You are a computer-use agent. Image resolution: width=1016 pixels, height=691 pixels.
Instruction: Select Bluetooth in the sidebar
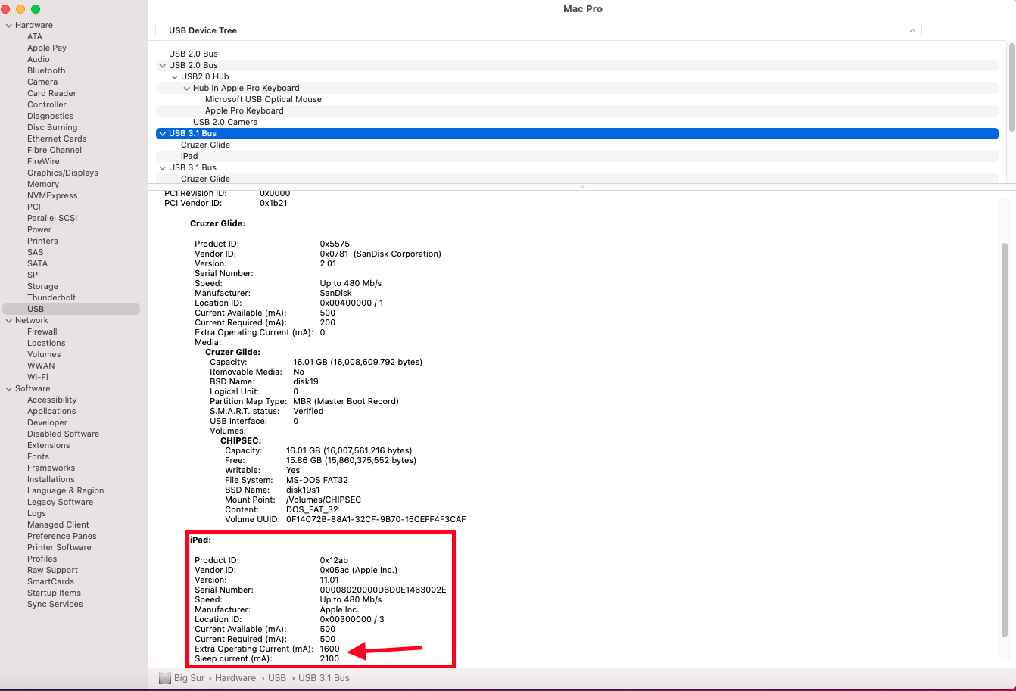[46, 70]
